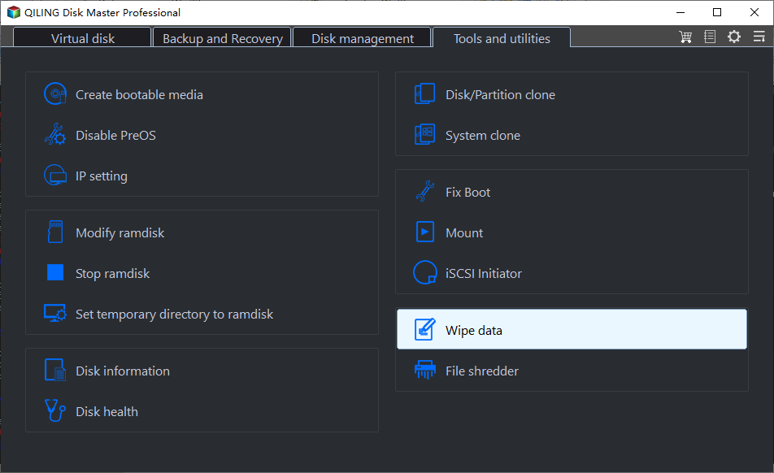The height and width of the screenshot is (473, 774).
Task: Switch to the Backup and Recovery tab
Action: [x=223, y=38]
